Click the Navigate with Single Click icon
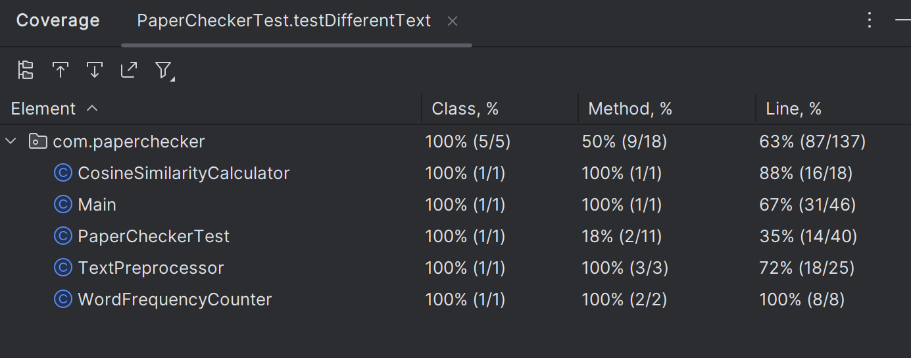Viewport: 911px width, 358px height. click(61, 70)
